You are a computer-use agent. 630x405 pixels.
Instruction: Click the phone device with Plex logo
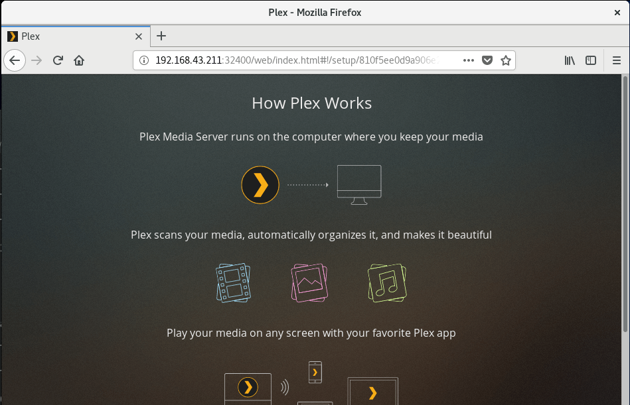tap(315, 372)
